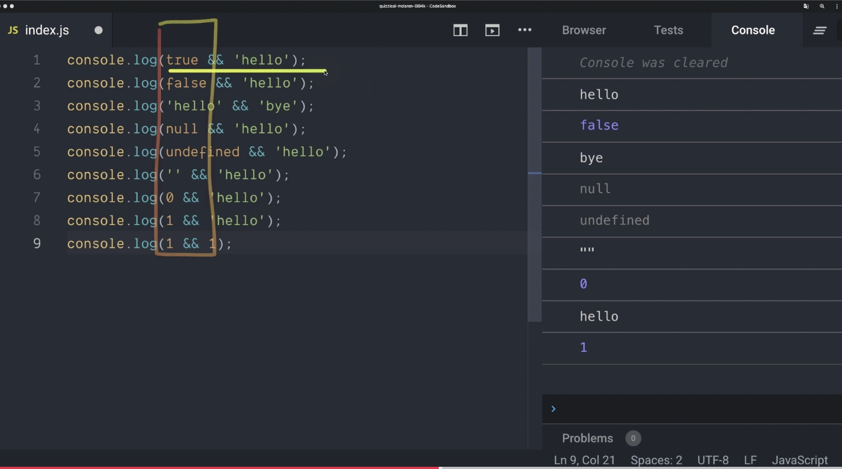Select the Console tab
This screenshot has height=469, width=842.
coord(753,30)
